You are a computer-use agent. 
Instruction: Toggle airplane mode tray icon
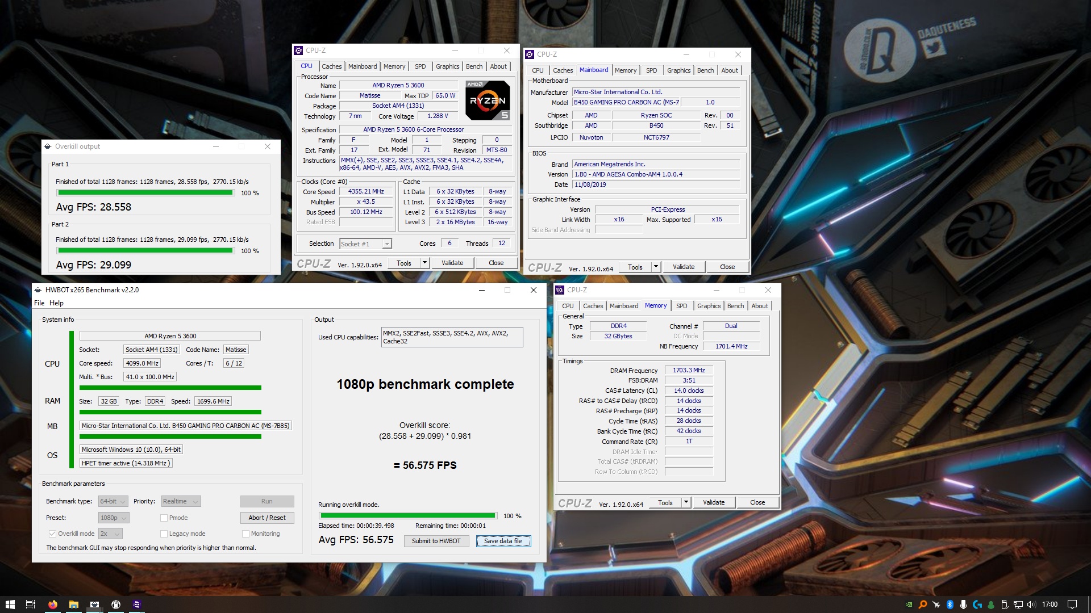pos(936,604)
